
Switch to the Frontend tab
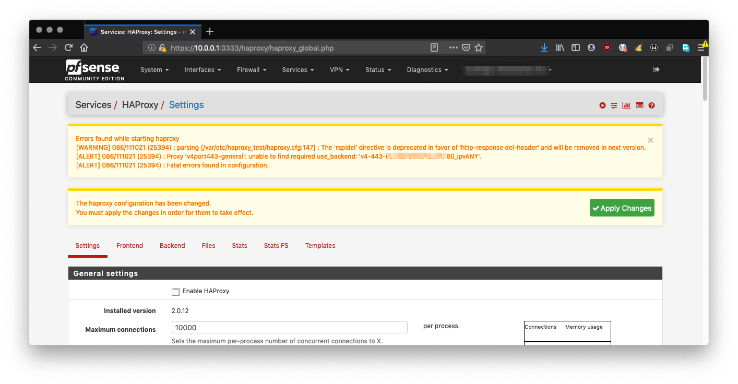coord(129,246)
